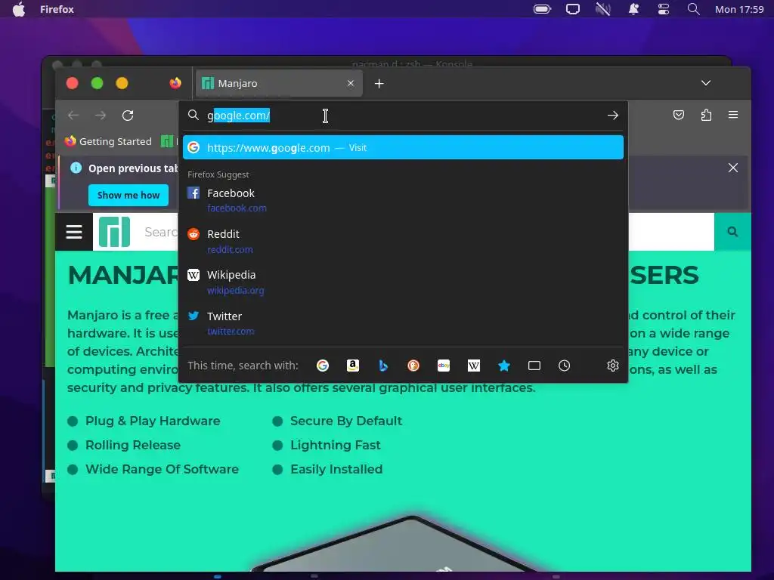Select the Manjaro tab

coord(279,83)
